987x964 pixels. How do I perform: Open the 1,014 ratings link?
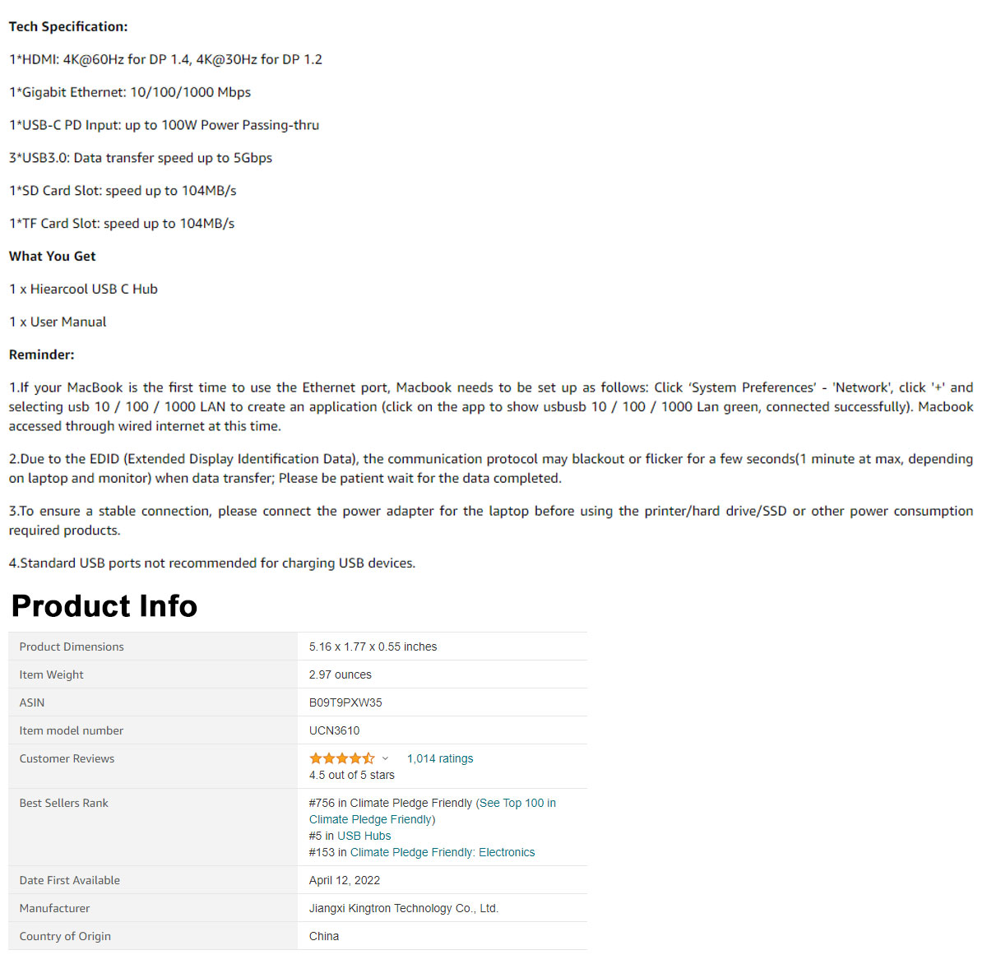(440, 758)
